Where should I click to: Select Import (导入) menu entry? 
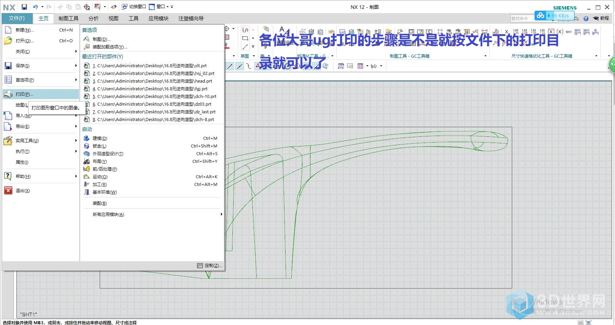coord(41,116)
